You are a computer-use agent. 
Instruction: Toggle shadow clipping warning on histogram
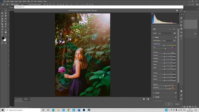tap(152, 13)
